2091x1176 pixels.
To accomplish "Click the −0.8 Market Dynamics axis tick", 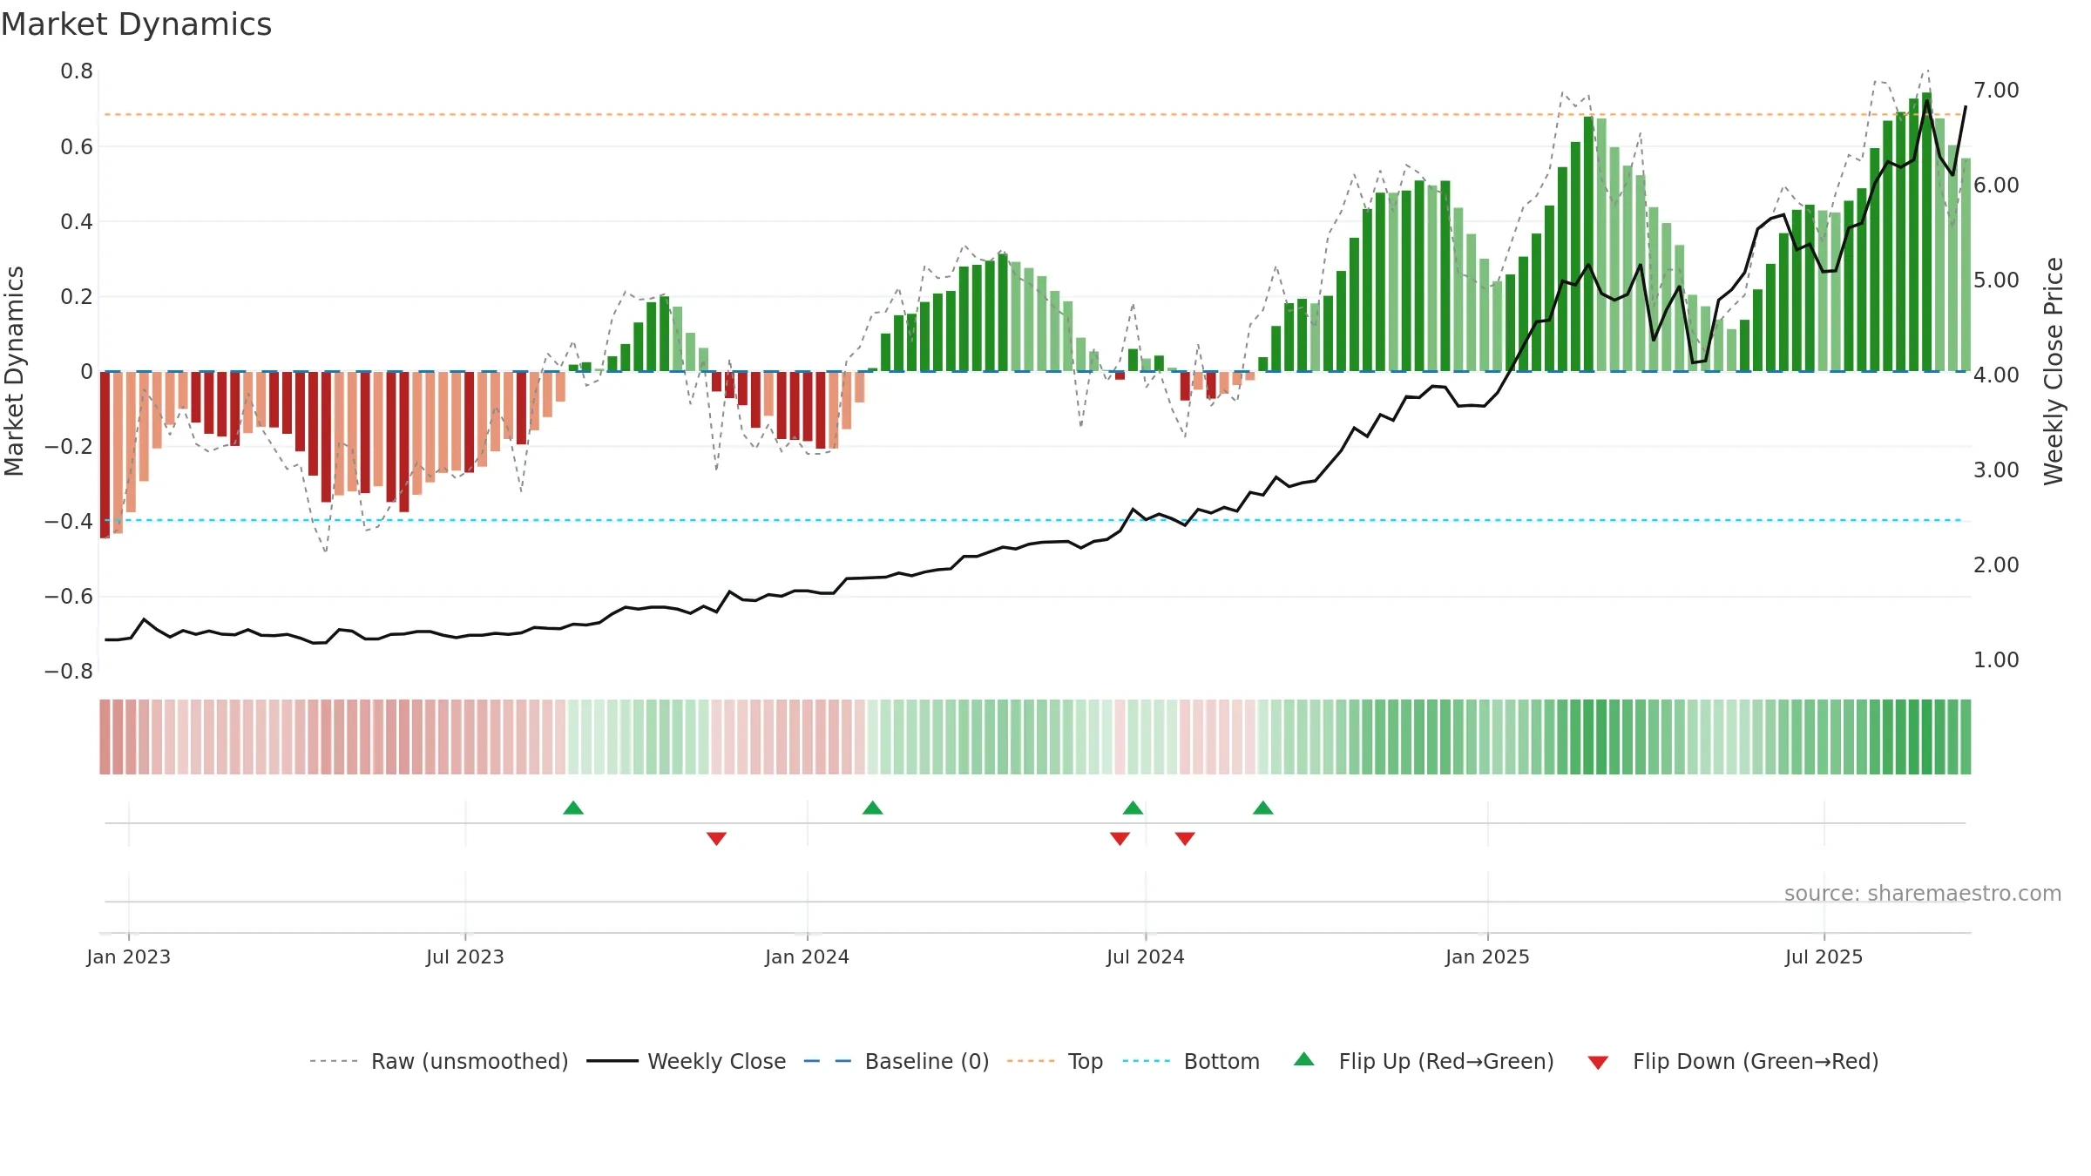I will 69,671.
